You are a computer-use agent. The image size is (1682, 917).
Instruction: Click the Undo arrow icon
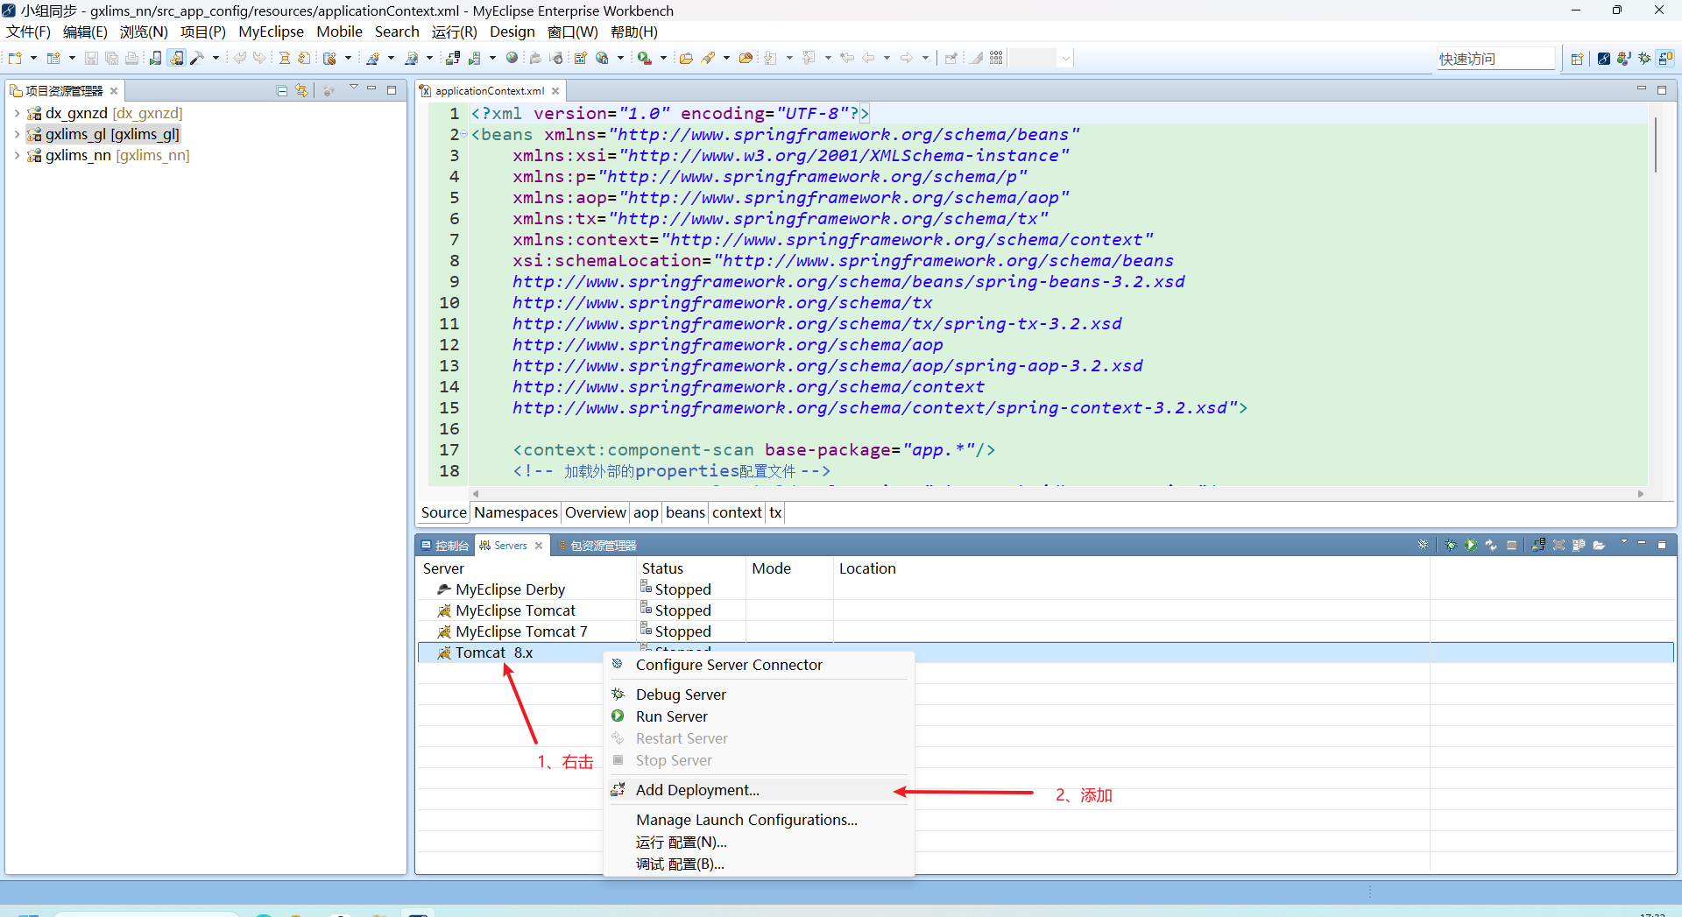239,58
